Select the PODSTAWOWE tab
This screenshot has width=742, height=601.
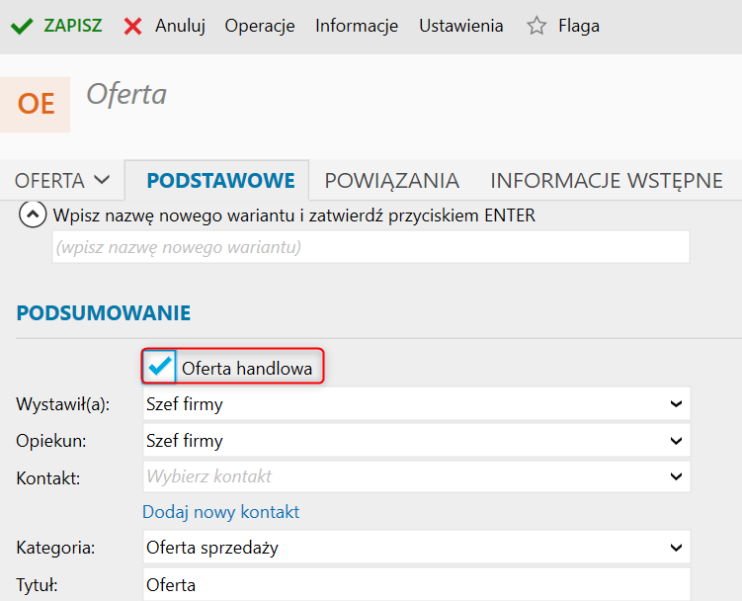220,181
